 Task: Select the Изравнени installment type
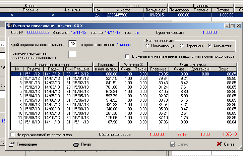181,46
